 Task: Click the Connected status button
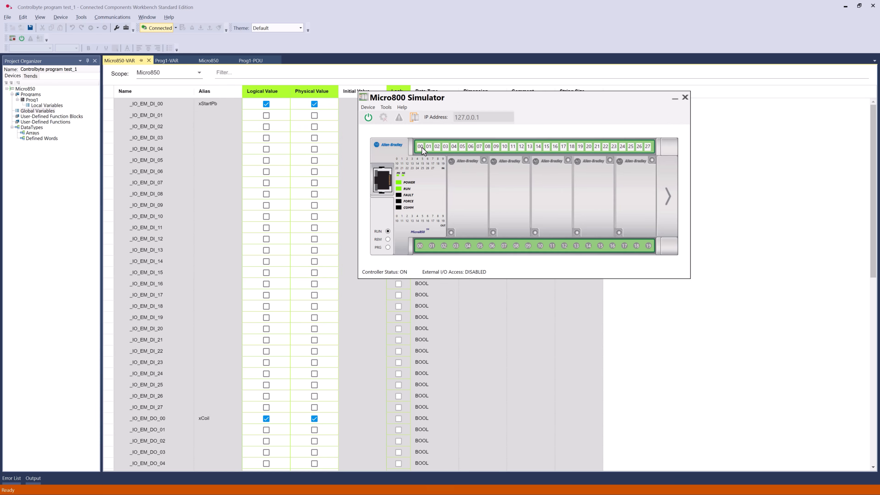point(157,28)
